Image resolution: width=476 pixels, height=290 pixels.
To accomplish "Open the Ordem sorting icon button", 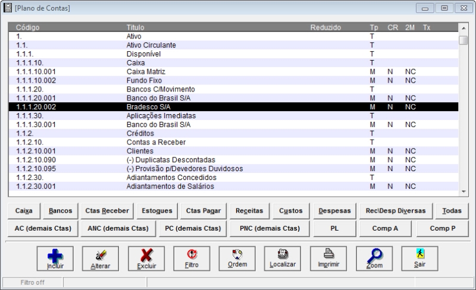I will click(x=237, y=259).
